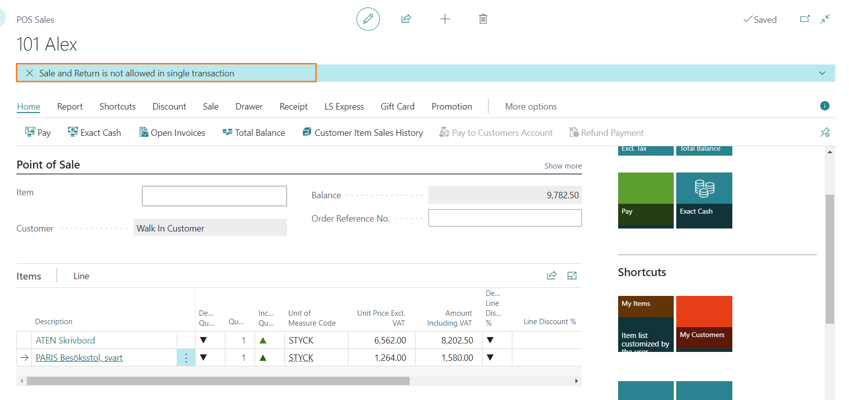Click the trash delete icon

pyautogui.click(x=483, y=19)
